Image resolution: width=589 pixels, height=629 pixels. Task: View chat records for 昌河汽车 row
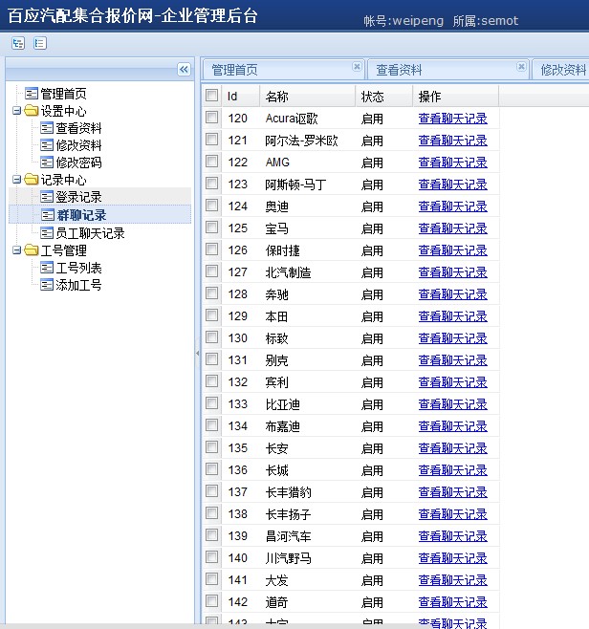[x=452, y=536]
